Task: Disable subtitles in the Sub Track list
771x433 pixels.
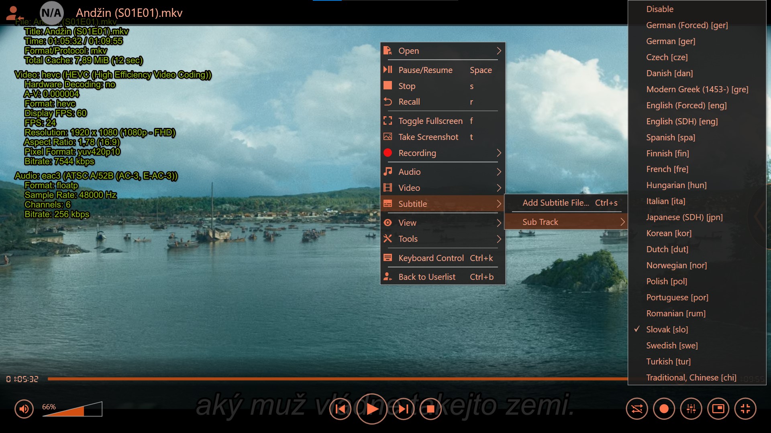Action: [x=660, y=9]
